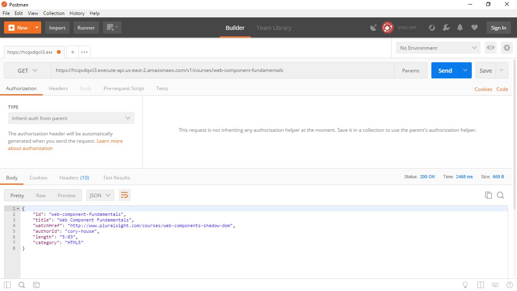Select the request Headers tab
Image resolution: width=517 pixels, height=291 pixels.
[58, 89]
